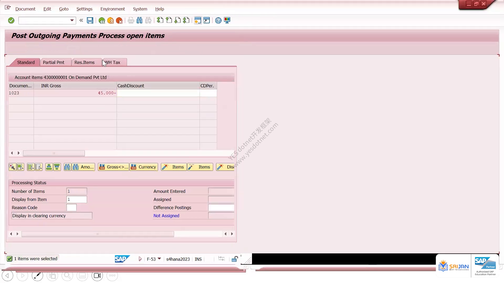The image size is (504, 283).
Task: Click the red Cancel icon
Action: (119, 20)
